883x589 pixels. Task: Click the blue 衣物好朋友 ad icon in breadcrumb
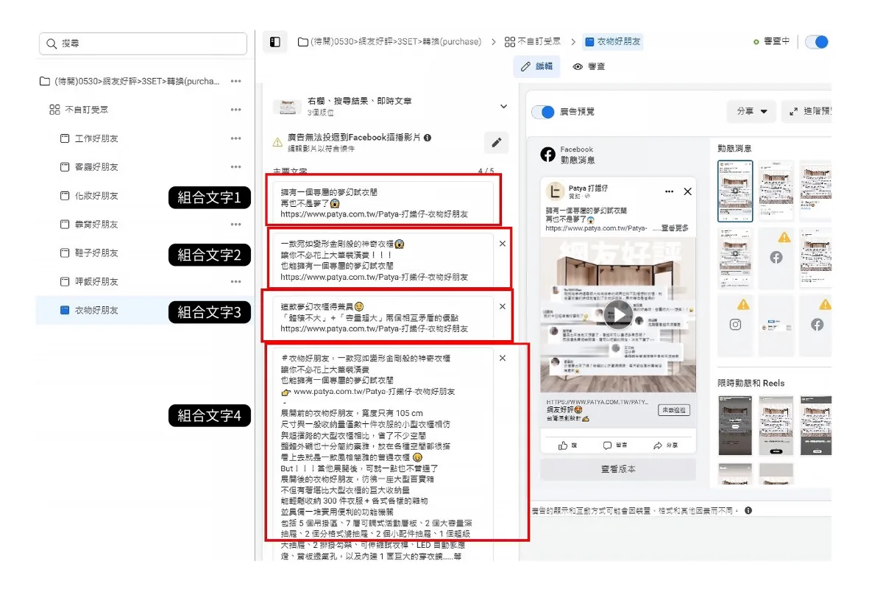pos(589,42)
